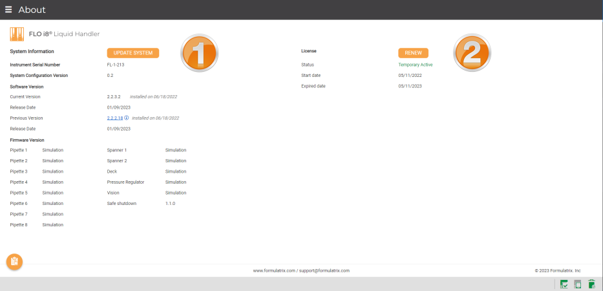Click the Safe shutdown version 1.1.0

coord(171,203)
